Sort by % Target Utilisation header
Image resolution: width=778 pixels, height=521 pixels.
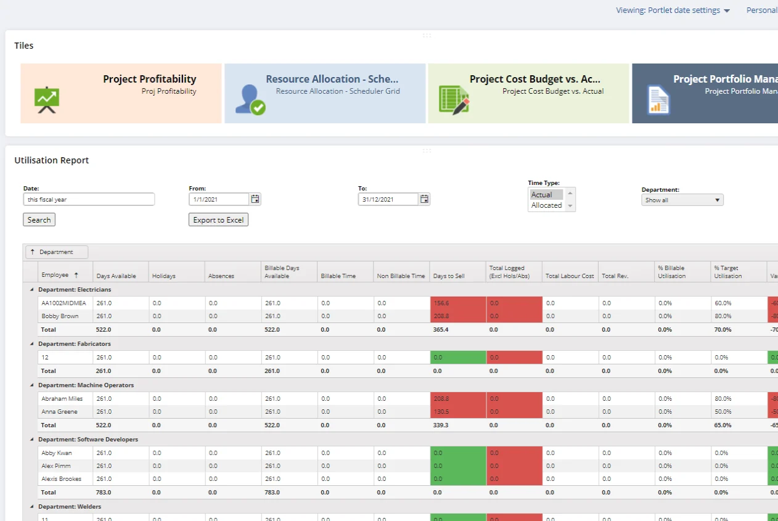tap(739, 272)
